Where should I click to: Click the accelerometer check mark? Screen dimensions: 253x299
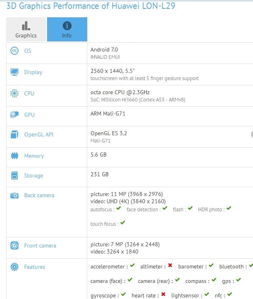(x=132, y=265)
